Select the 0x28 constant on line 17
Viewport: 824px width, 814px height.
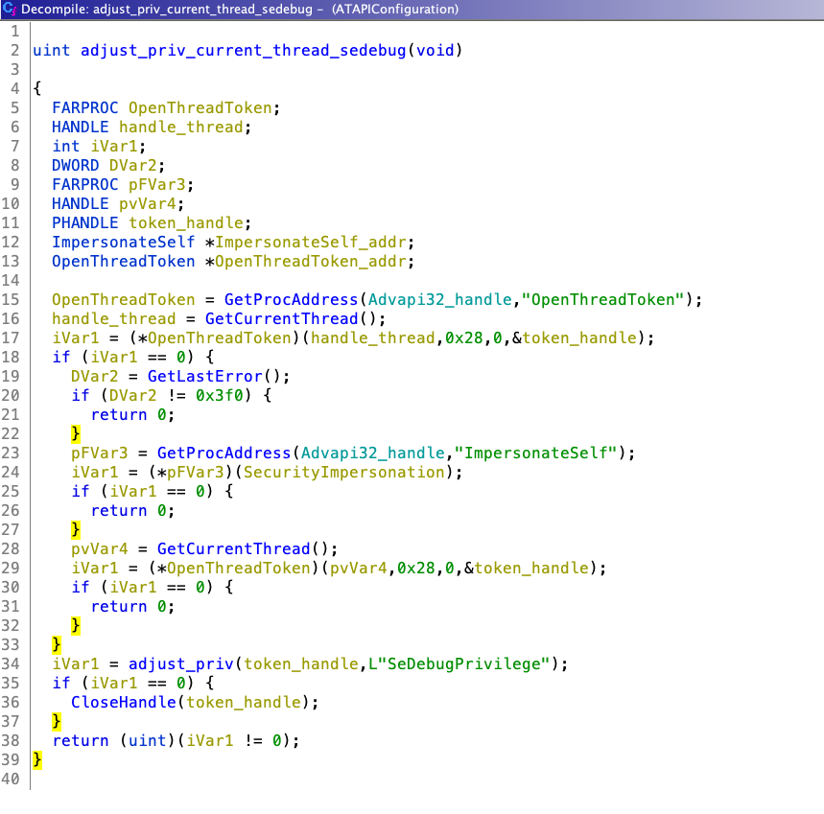[x=464, y=337]
